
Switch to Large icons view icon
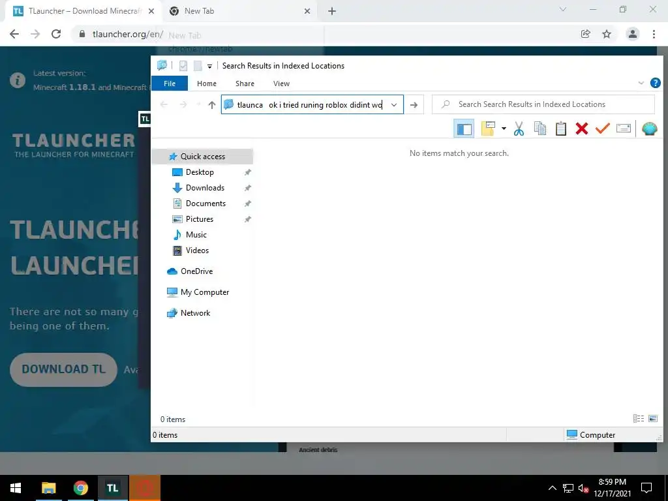(652, 419)
